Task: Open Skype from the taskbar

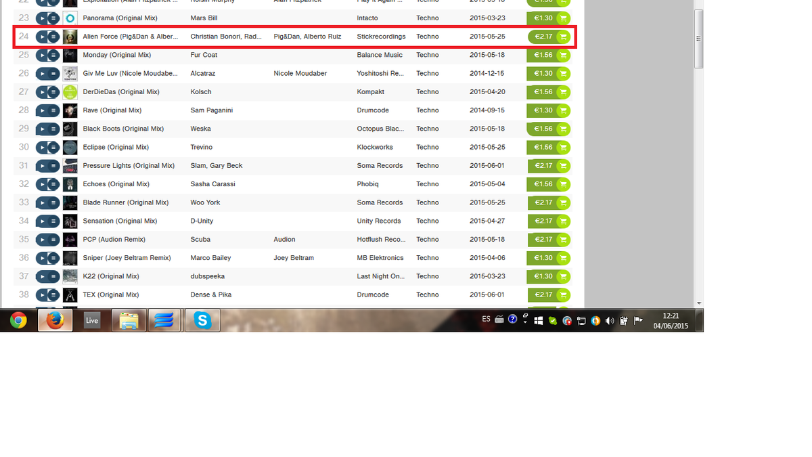Action: coord(202,320)
